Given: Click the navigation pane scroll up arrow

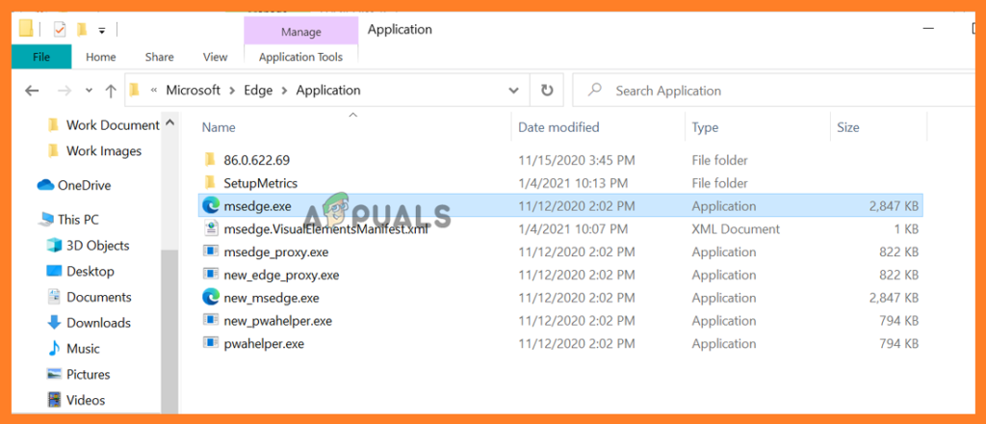Looking at the screenshot, I should point(169,124).
